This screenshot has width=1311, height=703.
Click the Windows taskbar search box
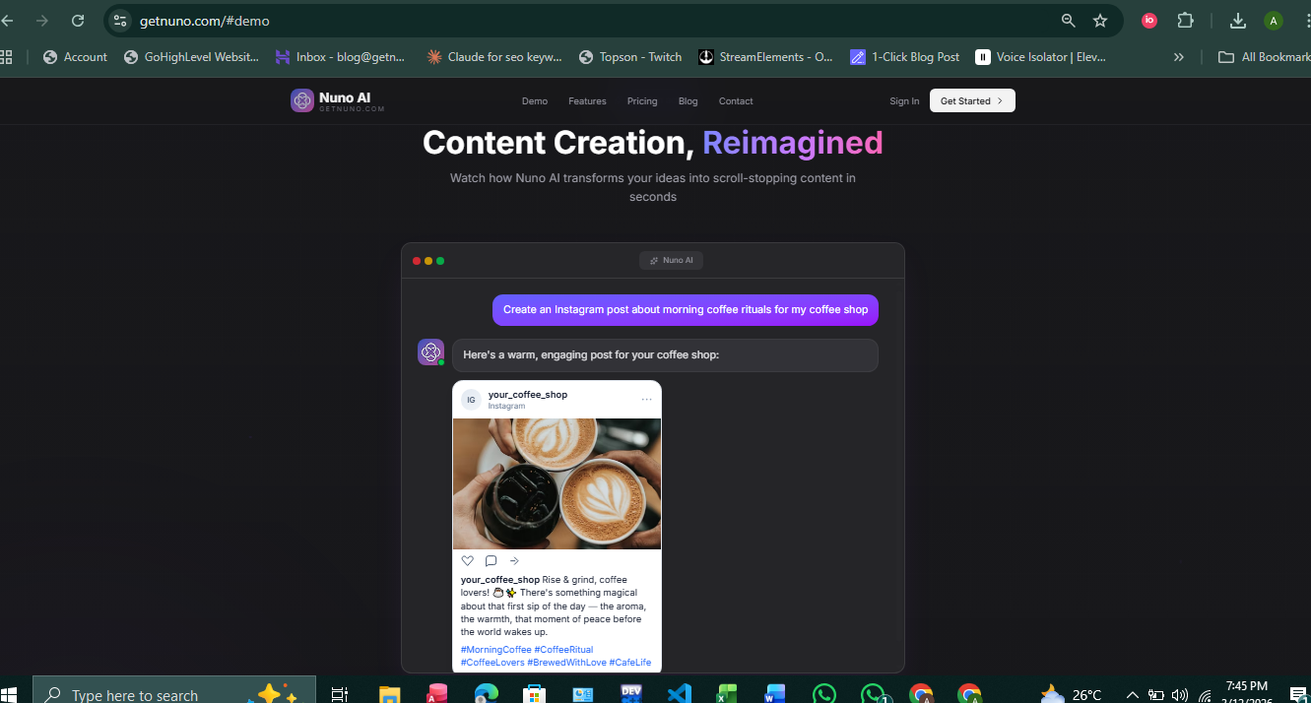pyautogui.click(x=148, y=693)
